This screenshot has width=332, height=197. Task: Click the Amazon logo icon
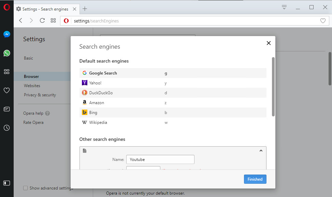tap(85, 102)
